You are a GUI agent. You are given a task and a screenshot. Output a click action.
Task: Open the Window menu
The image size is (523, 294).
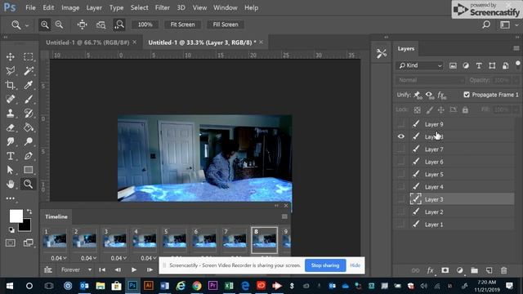[226, 7]
